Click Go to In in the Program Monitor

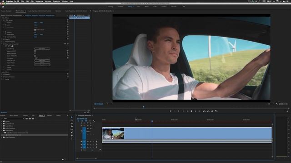tap(183, 111)
